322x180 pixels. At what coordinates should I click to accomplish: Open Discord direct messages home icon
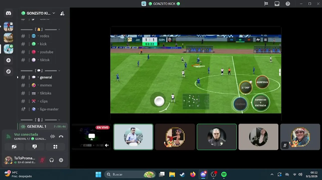(x=9, y=13)
